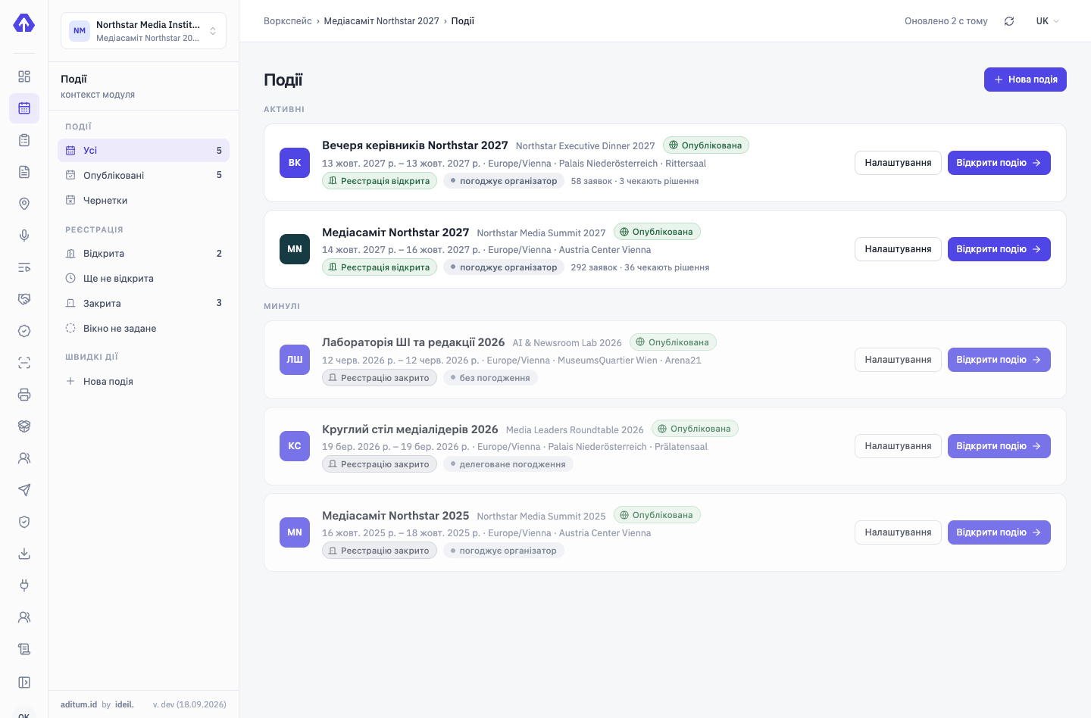Select the calendar events icon in the rail
Screen dimensions: 1091x718
coord(24,108)
